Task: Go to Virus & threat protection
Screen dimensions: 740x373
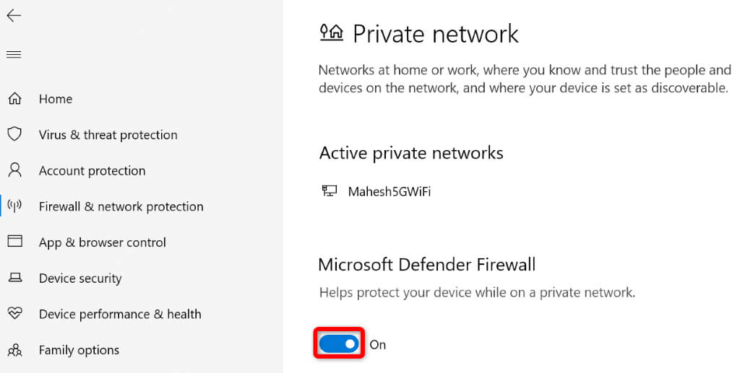Action: pyautogui.click(x=108, y=135)
